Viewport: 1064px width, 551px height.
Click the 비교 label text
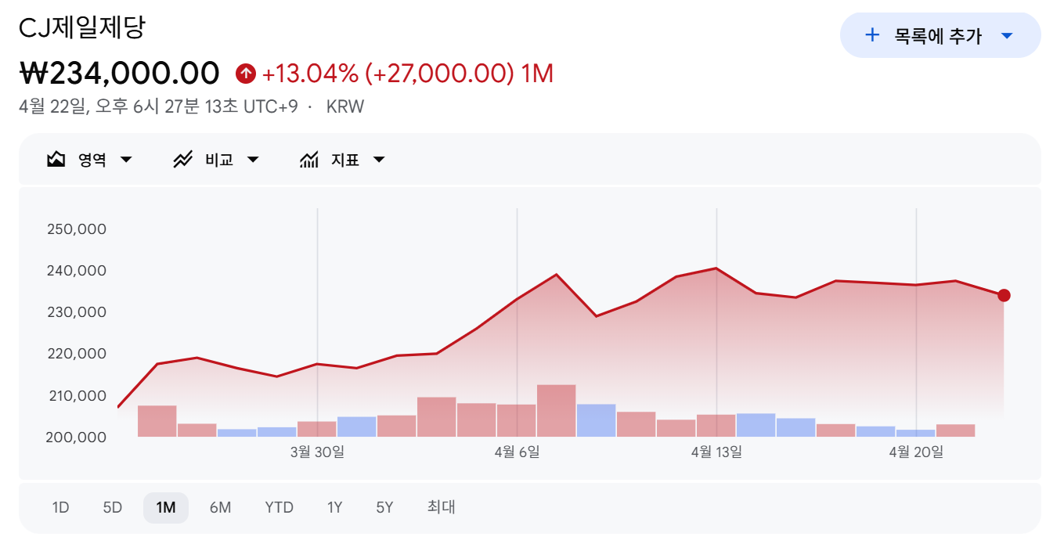click(219, 160)
